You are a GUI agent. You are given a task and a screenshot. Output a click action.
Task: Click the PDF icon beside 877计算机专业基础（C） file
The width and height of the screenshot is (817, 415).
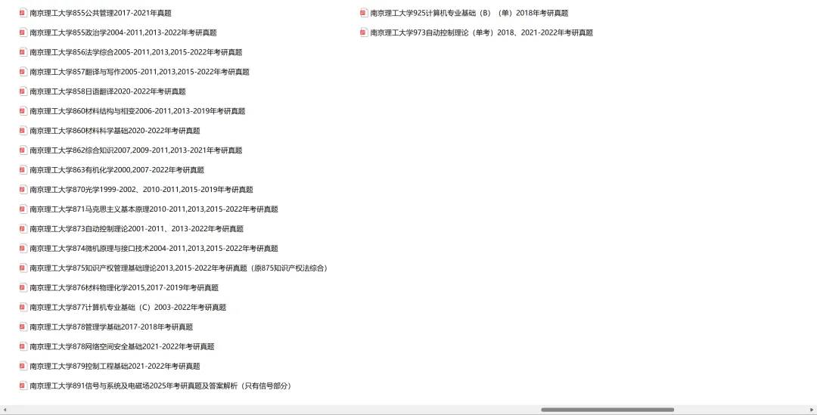[x=23, y=307]
